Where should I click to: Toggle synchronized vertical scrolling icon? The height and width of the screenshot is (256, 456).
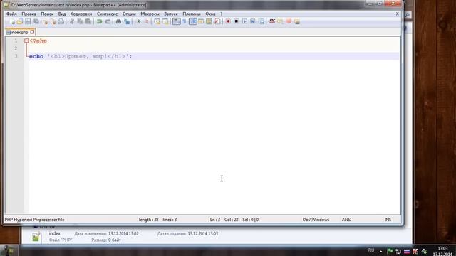click(157, 22)
